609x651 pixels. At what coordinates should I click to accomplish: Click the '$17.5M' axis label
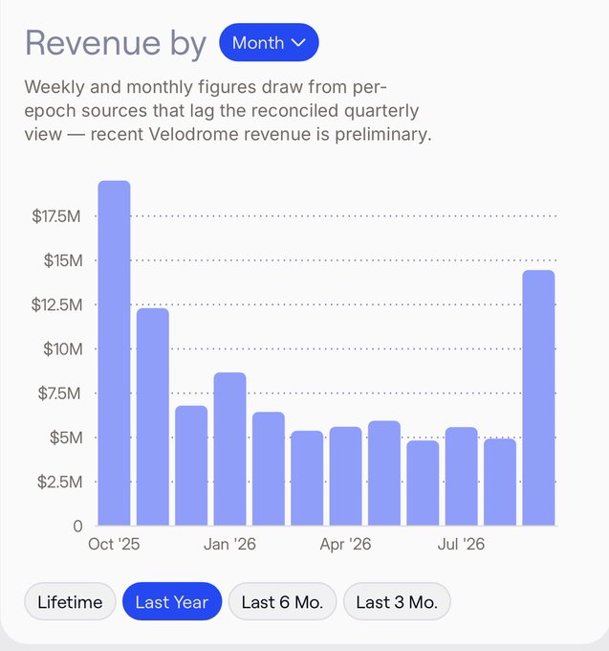click(56, 216)
